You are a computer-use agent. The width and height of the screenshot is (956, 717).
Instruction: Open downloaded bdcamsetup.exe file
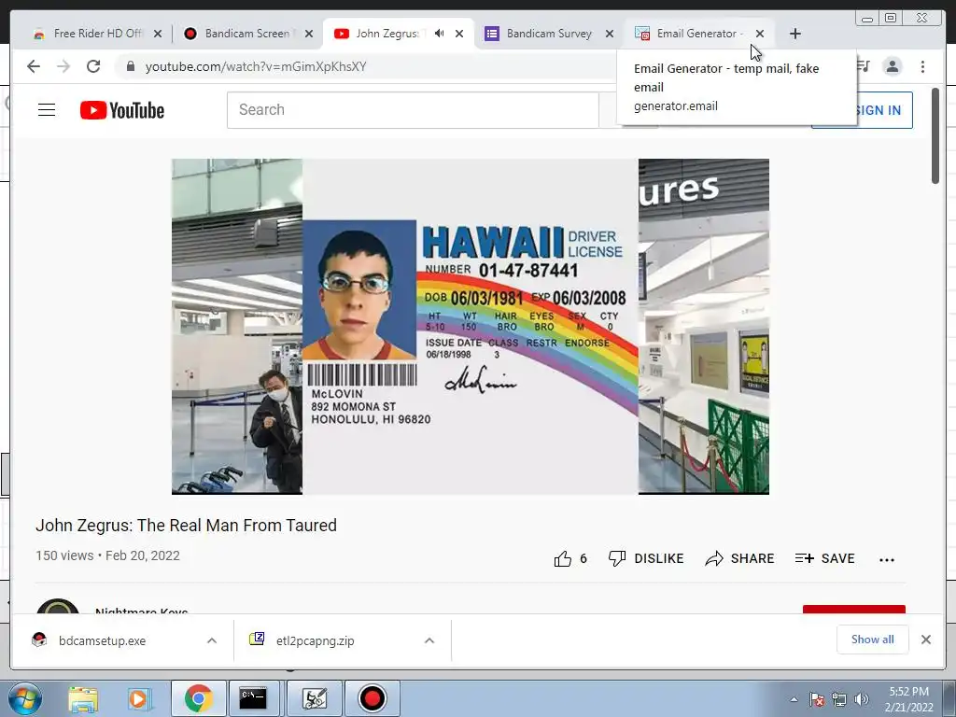click(x=102, y=640)
